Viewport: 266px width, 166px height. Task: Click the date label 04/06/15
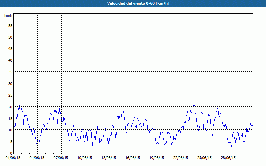(37, 158)
